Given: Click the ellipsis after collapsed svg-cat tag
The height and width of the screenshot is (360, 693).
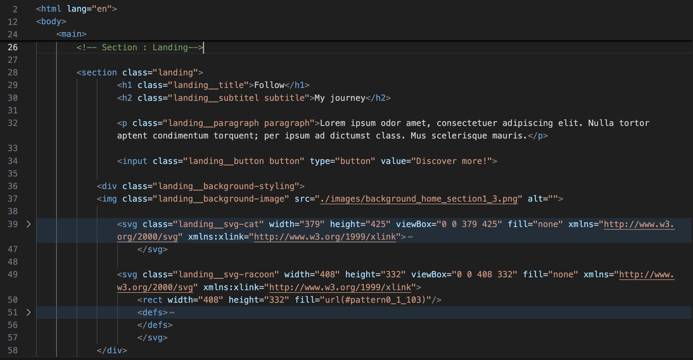Looking at the screenshot, I should point(410,237).
